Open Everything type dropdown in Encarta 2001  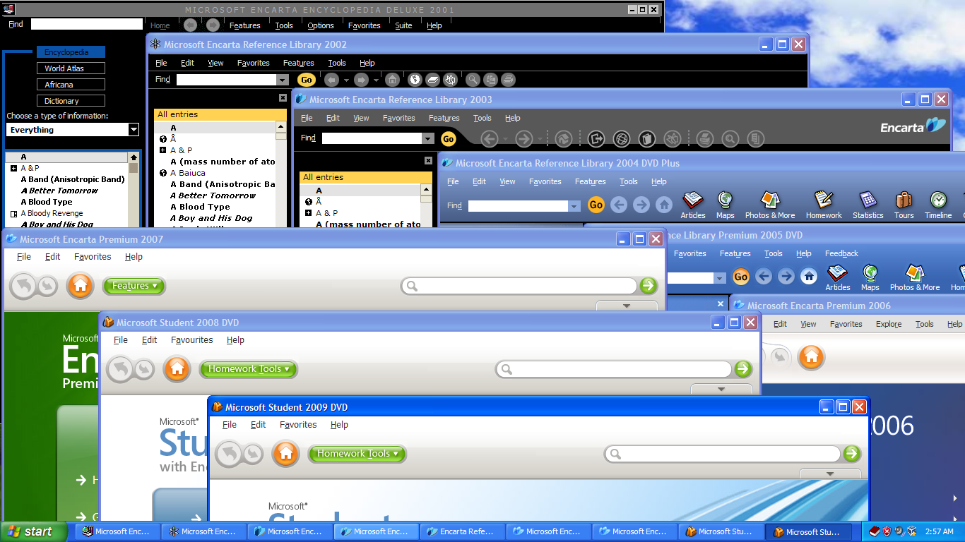coord(134,130)
